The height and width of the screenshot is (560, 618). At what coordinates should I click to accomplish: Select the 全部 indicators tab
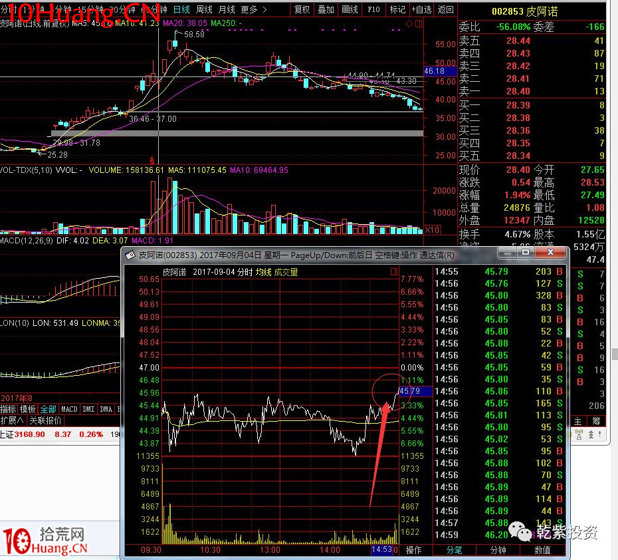click(x=48, y=409)
